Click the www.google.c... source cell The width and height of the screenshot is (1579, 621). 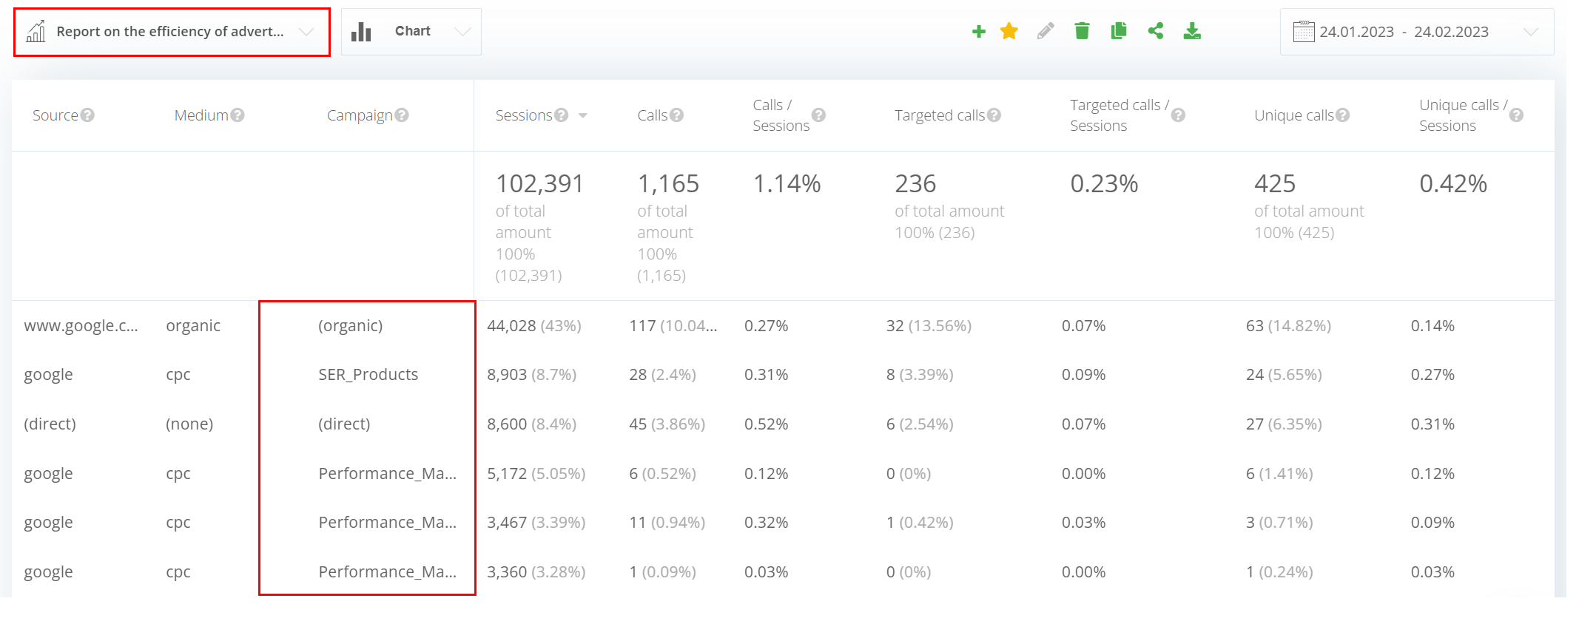[81, 326]
